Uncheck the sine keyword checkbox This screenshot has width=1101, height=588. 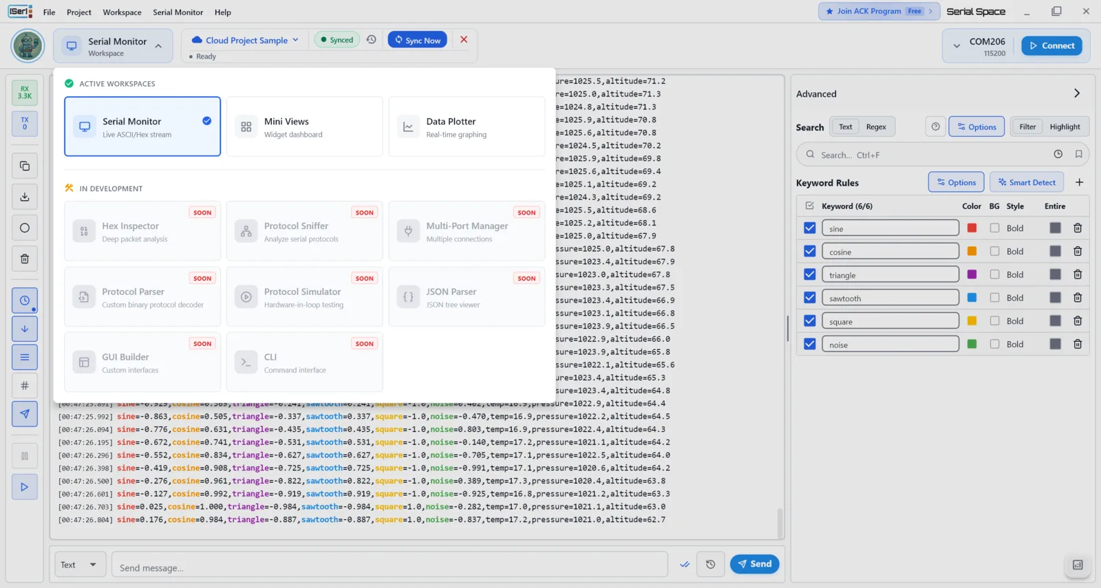pos(810,228)
